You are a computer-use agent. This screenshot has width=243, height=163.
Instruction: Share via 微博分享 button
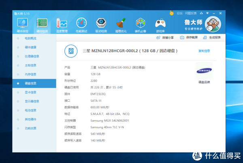[x=165, y=38]
